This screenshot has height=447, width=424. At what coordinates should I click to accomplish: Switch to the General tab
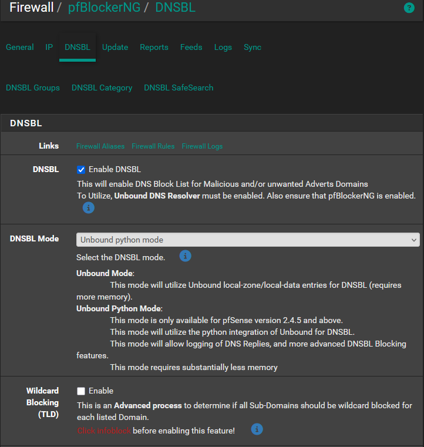coord(20,48)
